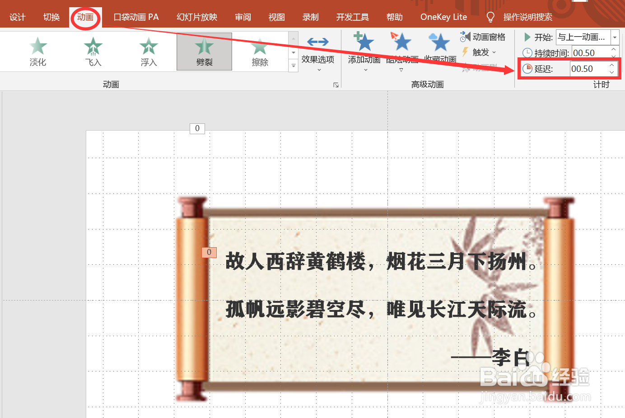Open the 审阅 review tab
The height and width of the screenshot is (418, 625).
[243, 17]
